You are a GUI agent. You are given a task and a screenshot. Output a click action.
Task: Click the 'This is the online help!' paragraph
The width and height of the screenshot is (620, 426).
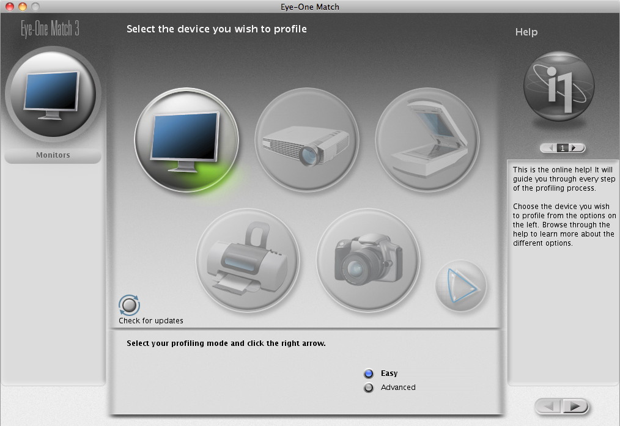[563, 178]
